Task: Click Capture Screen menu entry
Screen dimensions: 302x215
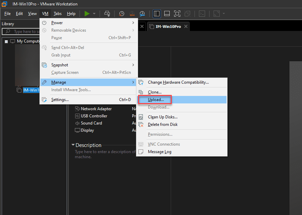Action: (89, 72)
